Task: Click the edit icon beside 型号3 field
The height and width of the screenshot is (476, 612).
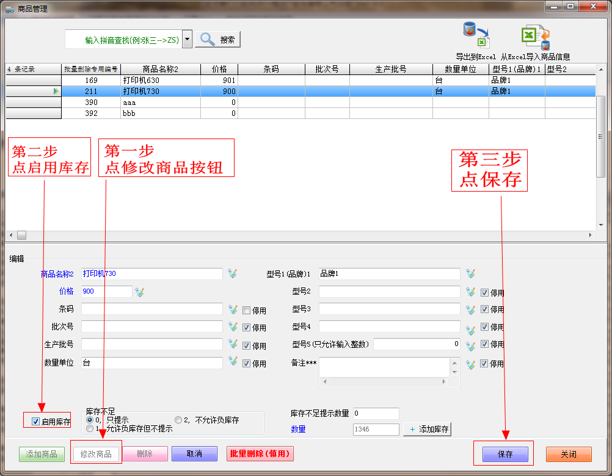Action: coord(471,309)
